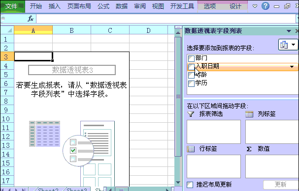Check the 年龄 field checkbox

click(191, 75)
